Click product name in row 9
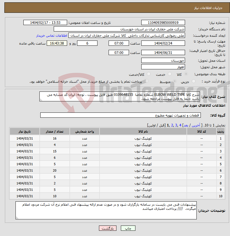Viewport: 230px width, 236px height. click(143, 190)
